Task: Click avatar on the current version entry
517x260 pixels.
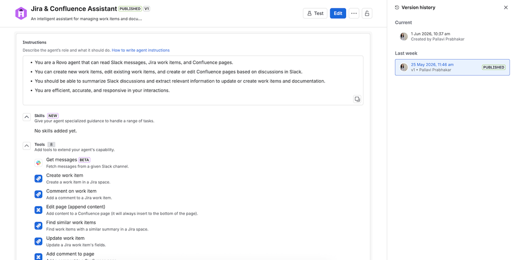Action: pyautogui.click(x=404, y=36)
